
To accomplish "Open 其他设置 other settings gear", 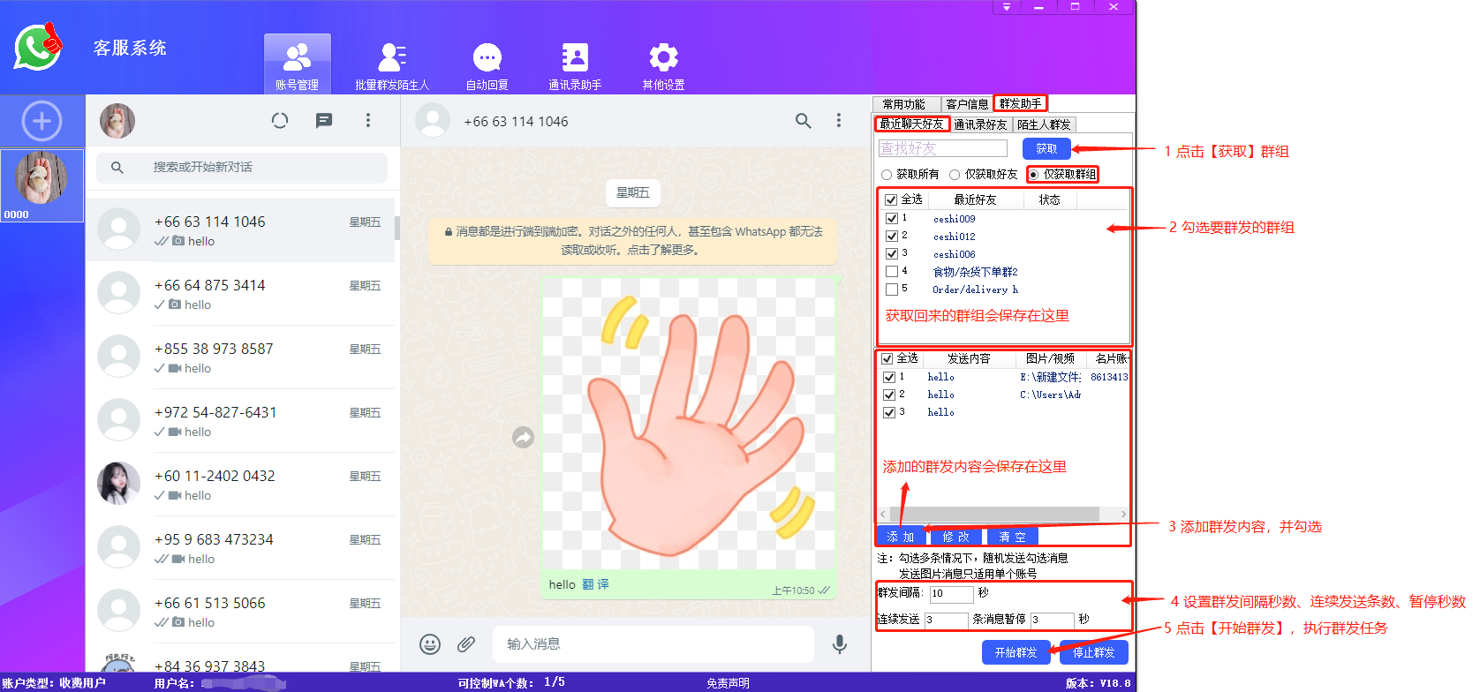I will pos(663,66).
